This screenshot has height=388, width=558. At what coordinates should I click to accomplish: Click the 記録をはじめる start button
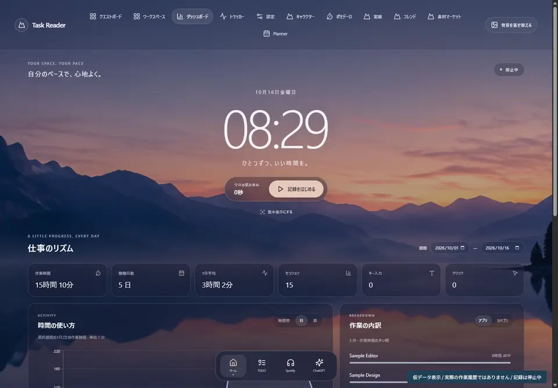296,189
